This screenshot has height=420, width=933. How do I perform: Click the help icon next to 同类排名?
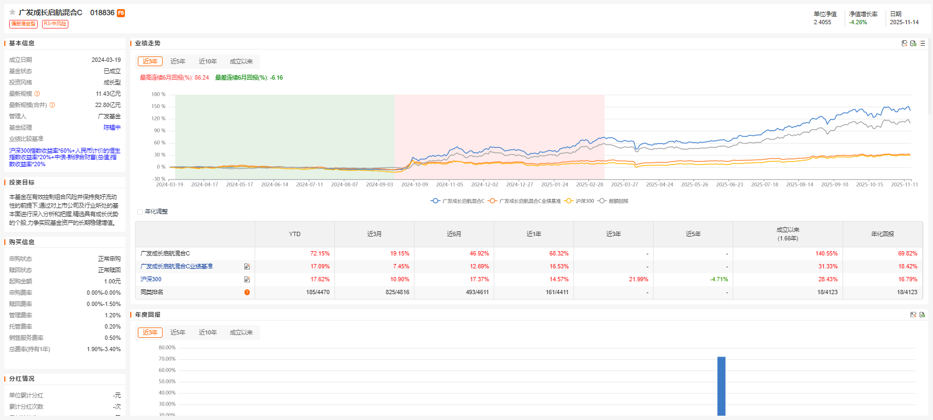pyautogui.click(x=247, y=293)
